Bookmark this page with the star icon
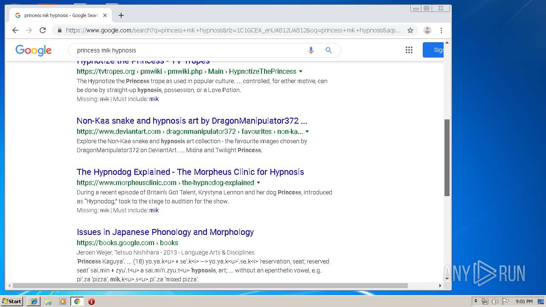Viewport: 546px width, 307px height. coord(410,30)
